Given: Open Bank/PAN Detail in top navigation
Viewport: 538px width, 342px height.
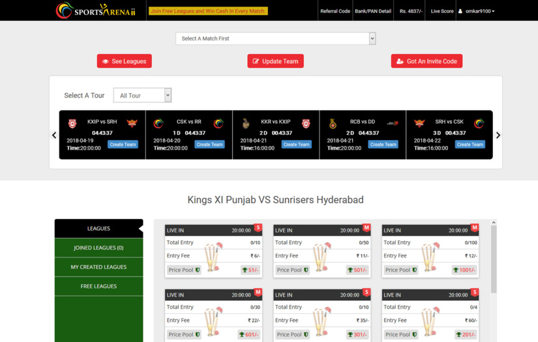Looking at the screenshot, I should pos(373,11).
